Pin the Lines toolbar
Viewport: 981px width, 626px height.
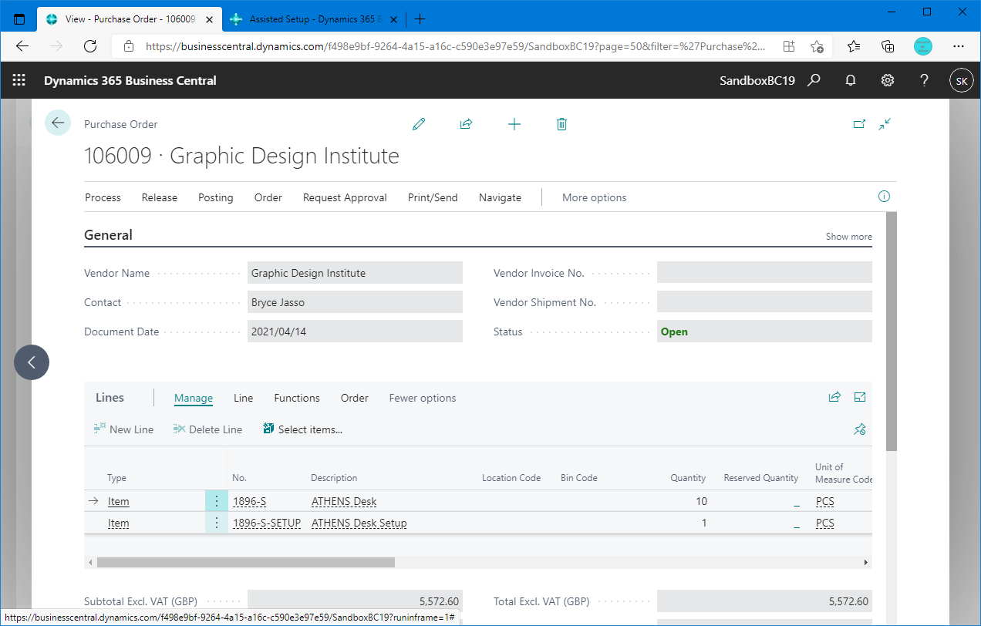[x=860, y=429]
